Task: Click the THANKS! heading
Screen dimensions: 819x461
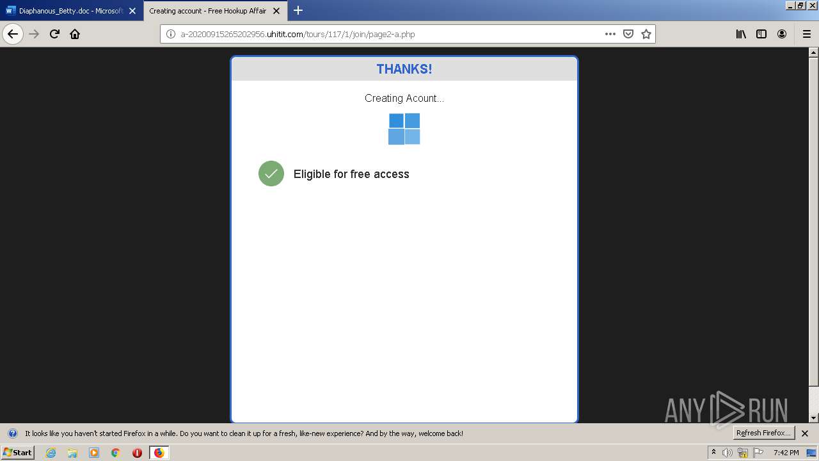Action: click(x=404, y=69)
